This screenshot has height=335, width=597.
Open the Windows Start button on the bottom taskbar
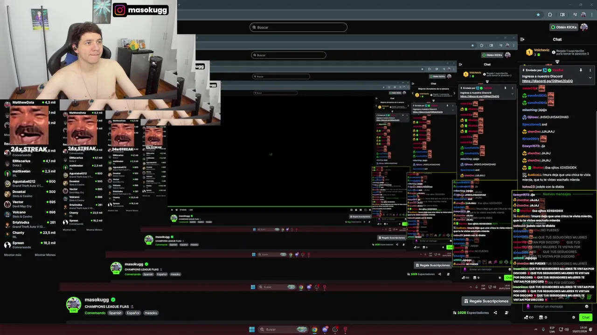252,329
